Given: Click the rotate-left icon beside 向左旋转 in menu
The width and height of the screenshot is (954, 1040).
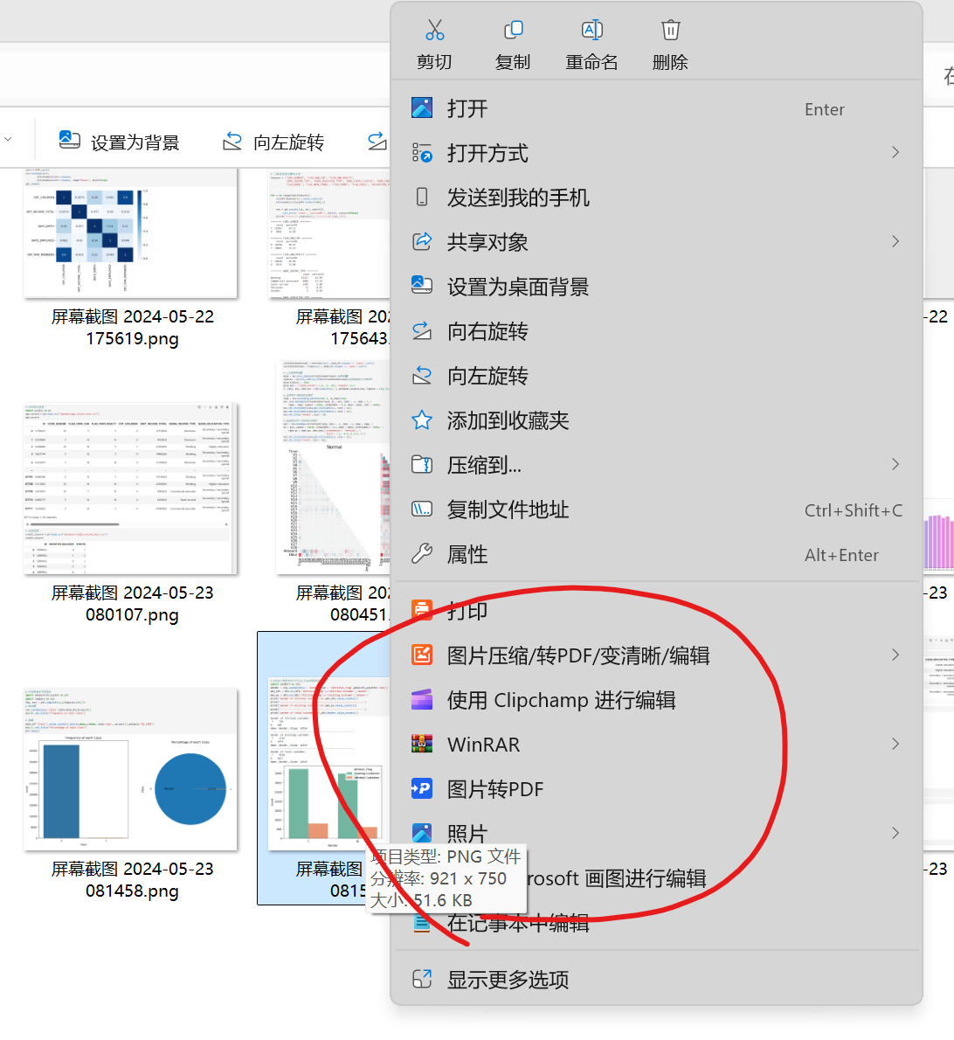Looking at the screenshot, I should 422,376.
